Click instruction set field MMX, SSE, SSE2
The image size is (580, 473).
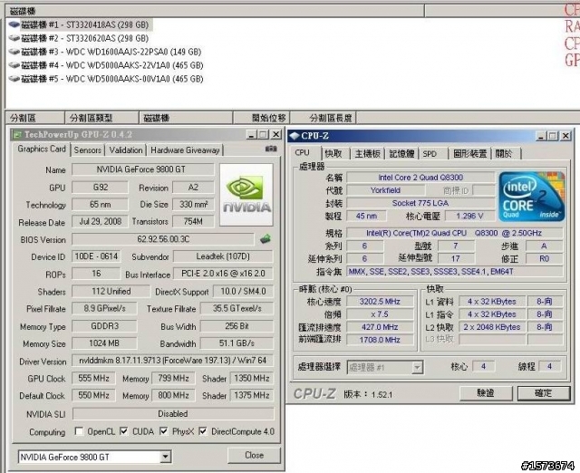click(x=455, y=272)
